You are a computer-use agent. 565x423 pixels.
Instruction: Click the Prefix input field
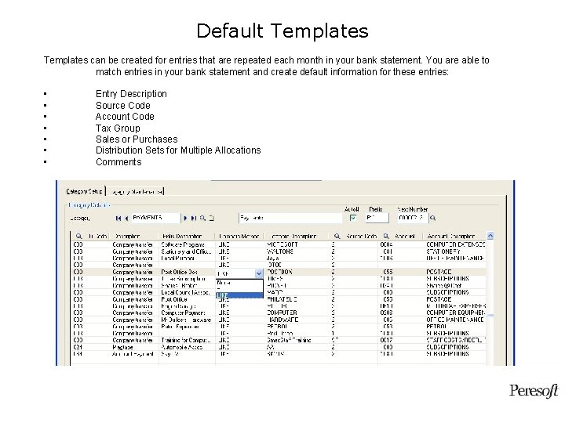pyautogui.click(x=377, y=218)
